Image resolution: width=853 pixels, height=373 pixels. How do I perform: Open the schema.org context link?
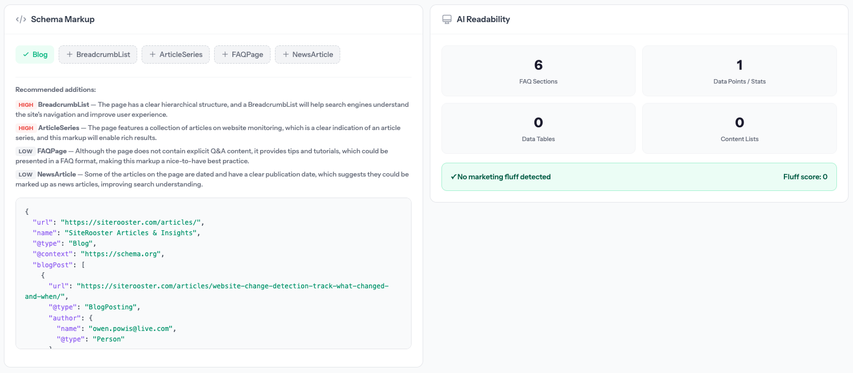122,253
